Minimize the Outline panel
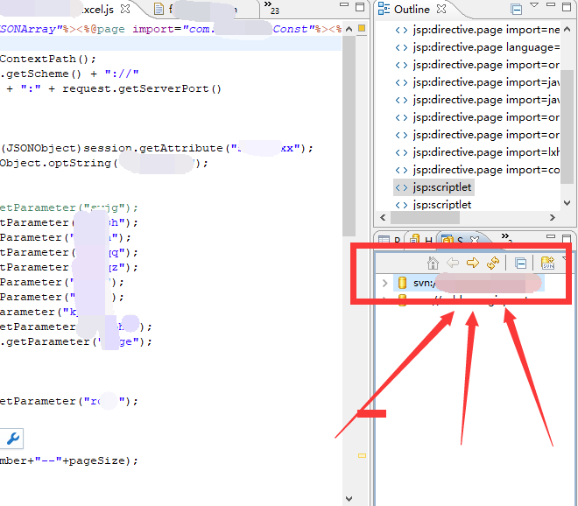578x506 pixels. [x=551, y=4]
